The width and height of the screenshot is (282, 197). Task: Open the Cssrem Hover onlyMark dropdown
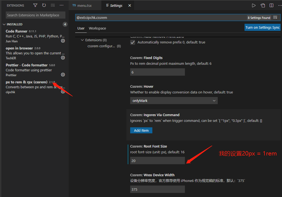click(x=174, y=101)
